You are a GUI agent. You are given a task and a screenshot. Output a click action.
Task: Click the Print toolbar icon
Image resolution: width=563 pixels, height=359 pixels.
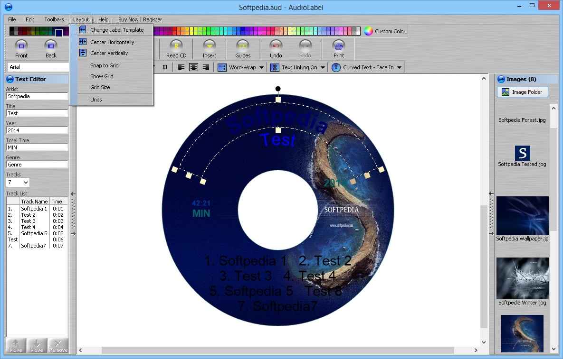tap(339, 46)
